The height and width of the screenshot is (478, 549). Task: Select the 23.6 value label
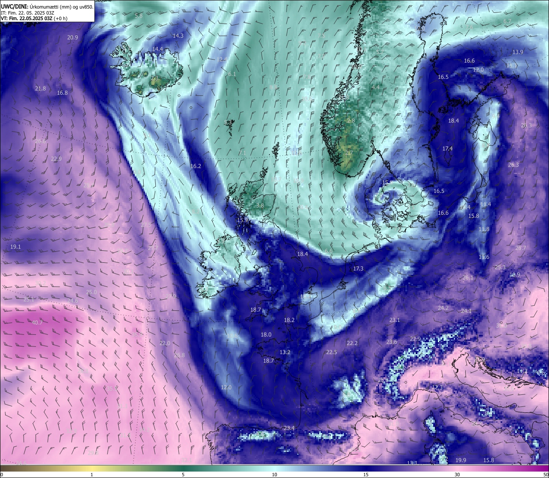[x=392, y=342]
